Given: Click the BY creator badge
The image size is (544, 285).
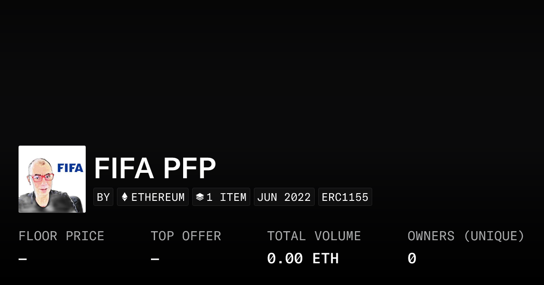Looking at the screenshot, I should (x=103, y=197).
